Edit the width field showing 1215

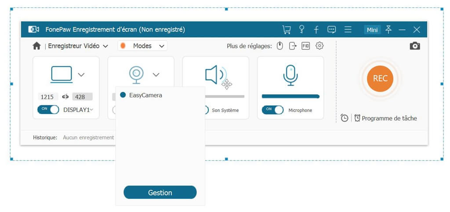click(47, 97)
